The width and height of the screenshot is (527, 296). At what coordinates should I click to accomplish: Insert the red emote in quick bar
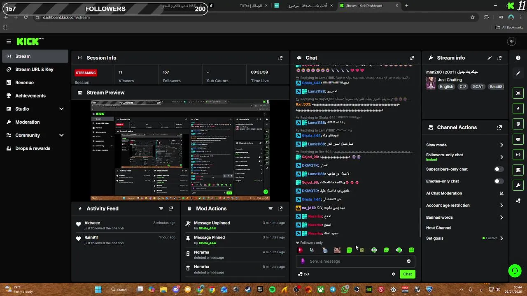(300, 250)
